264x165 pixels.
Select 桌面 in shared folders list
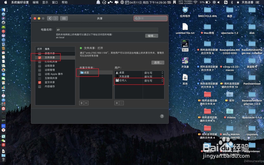point(96,73)
